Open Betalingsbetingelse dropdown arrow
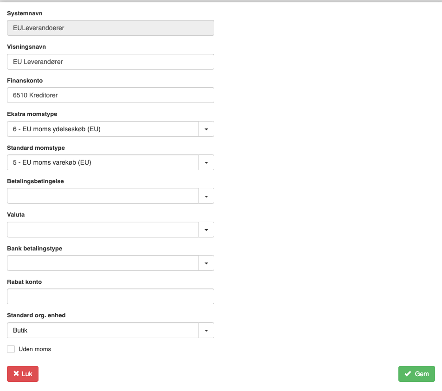This screenshot has width=442, height=391. tap(206, 196)
